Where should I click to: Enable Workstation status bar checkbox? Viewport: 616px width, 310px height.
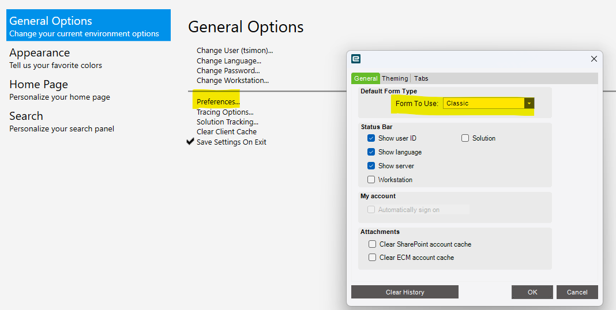371,180
